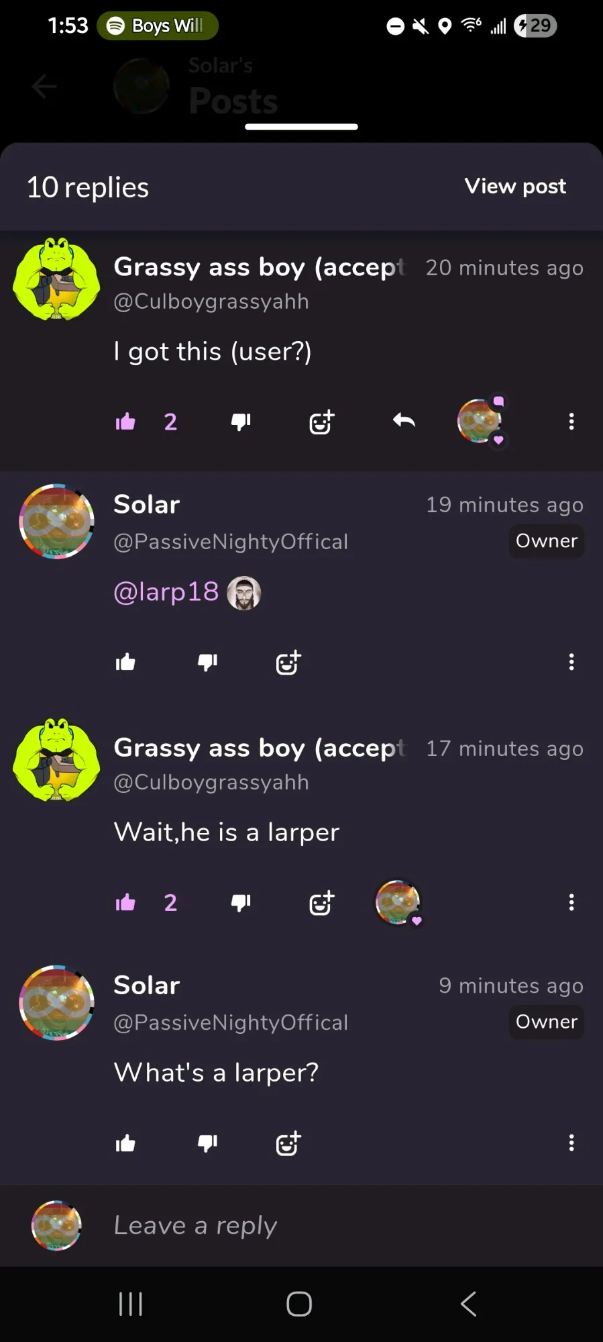Dislike Solar's @larp18 reply
Viewport: 603px width, 1342px height.
pos(208,663)
